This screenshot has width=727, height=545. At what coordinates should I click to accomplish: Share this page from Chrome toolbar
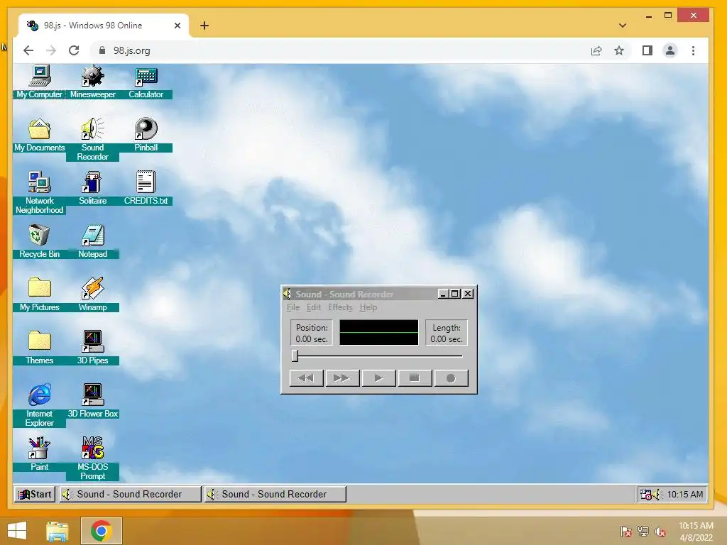(x=596, y=50)
